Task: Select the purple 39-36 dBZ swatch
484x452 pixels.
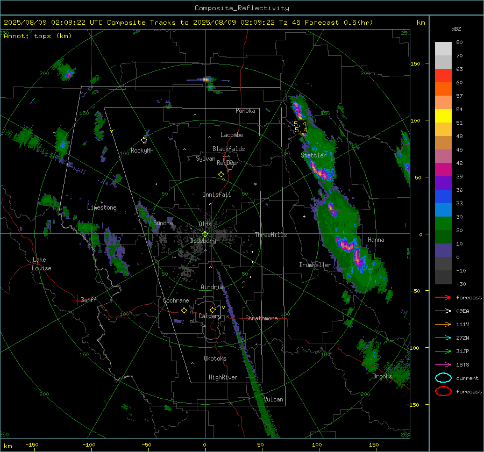Action: (443, 183)
